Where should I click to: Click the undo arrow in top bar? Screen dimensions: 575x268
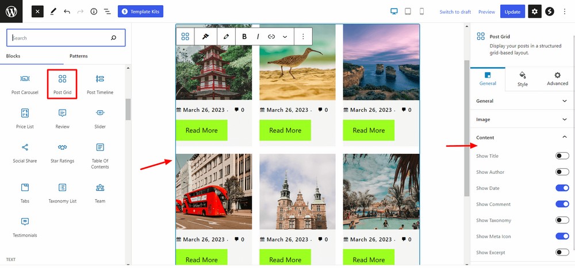pyautogui.click(x=67, y=11)
